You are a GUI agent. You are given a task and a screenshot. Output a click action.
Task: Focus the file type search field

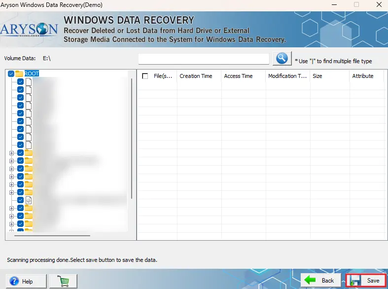pos(204,59)
